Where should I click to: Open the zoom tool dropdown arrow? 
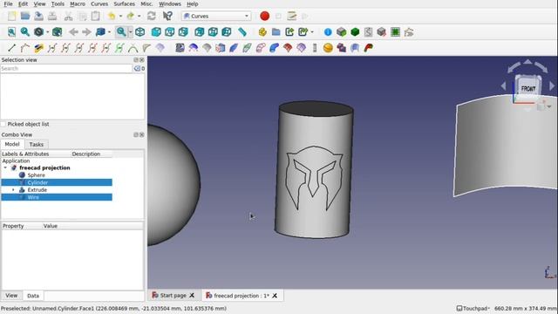pos(131,32)
